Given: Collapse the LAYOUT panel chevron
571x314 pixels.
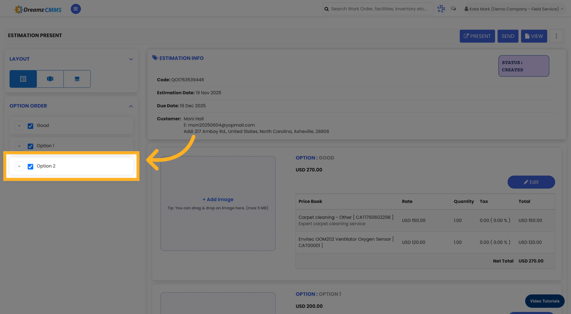Looking at the screenshot, I should click(131, 59).
